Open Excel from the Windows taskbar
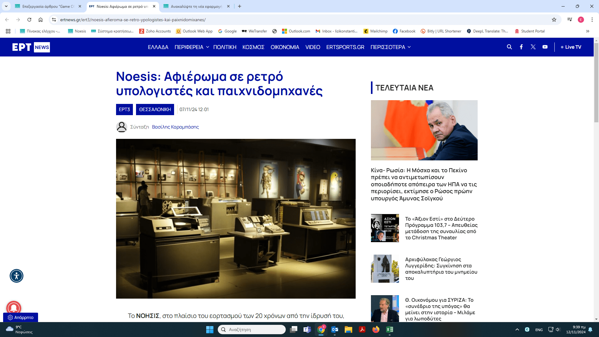 (x=389, y=330)
